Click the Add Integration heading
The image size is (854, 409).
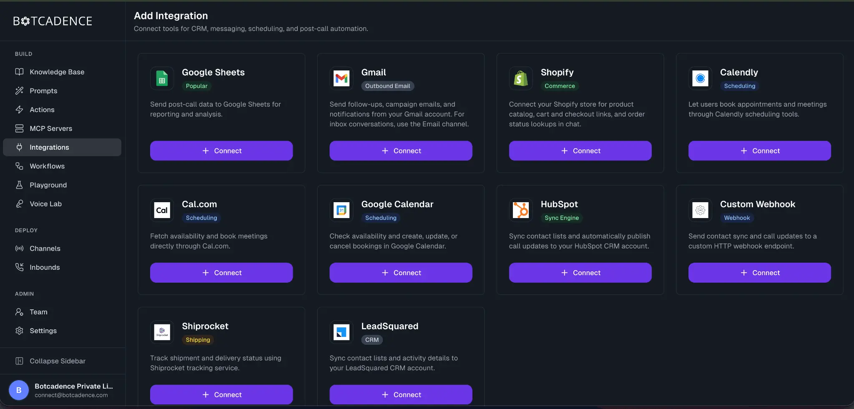click(x=171, y=15)
